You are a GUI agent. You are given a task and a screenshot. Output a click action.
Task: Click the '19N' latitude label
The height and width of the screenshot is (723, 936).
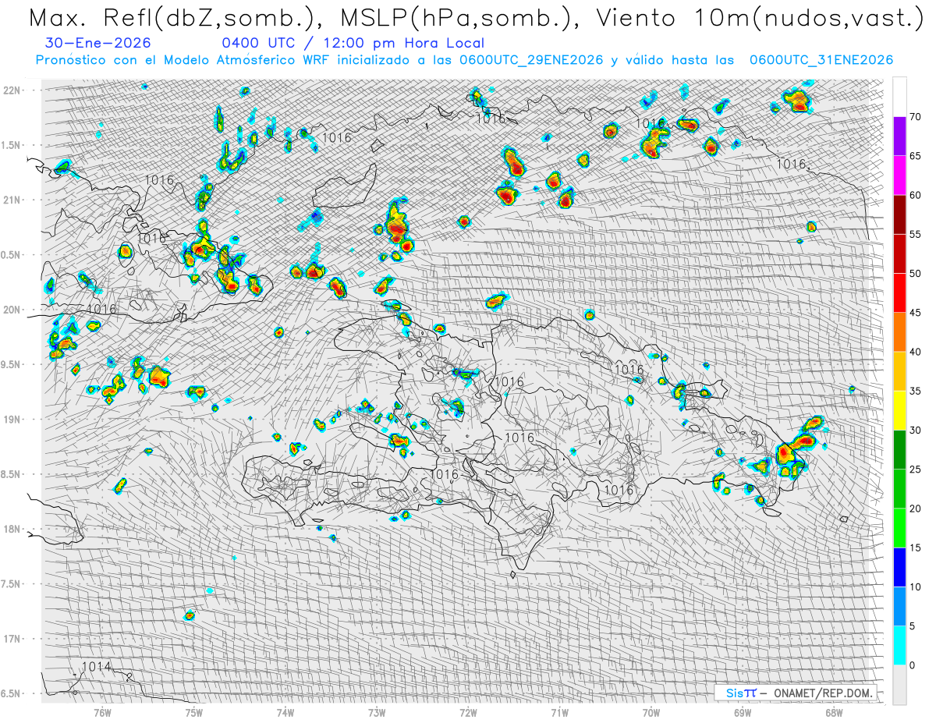12,420
